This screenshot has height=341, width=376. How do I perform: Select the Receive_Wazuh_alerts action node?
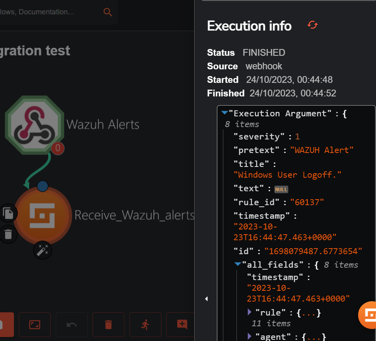click(x=42, y=215)
